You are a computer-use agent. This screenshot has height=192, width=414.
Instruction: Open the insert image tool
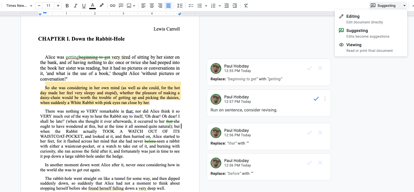(128, 5)
